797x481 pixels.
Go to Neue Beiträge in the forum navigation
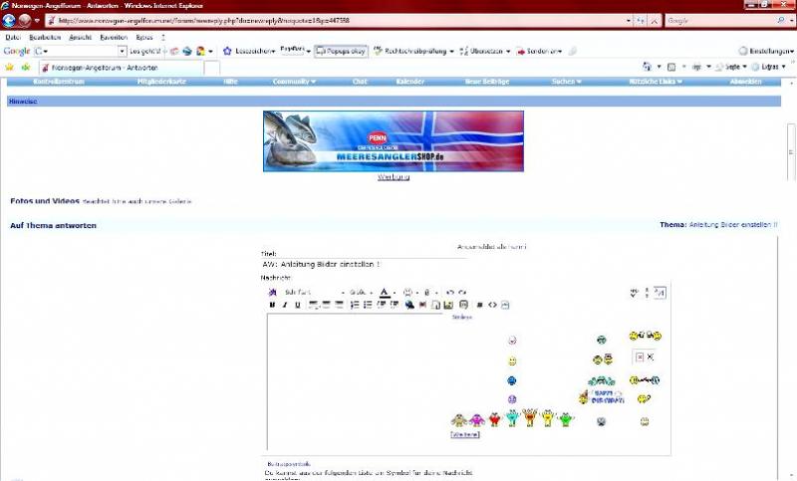487,82
